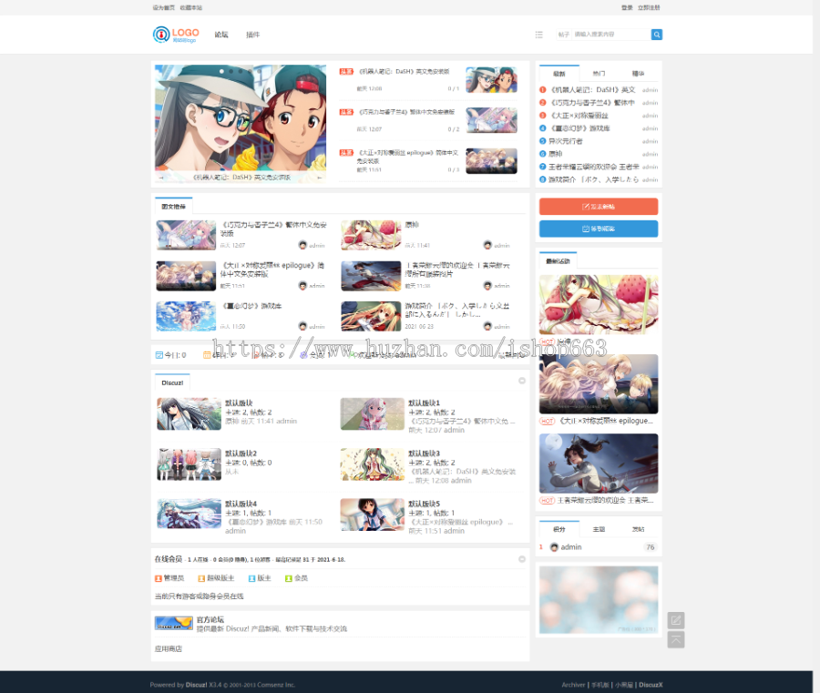This screenshot has width=820, height=693.
Task: Click the blue search magnifier button
Action: point(656,35)
